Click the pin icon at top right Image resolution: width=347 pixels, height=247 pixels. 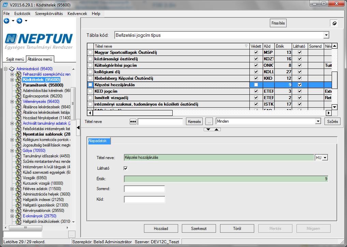[334, 23]
